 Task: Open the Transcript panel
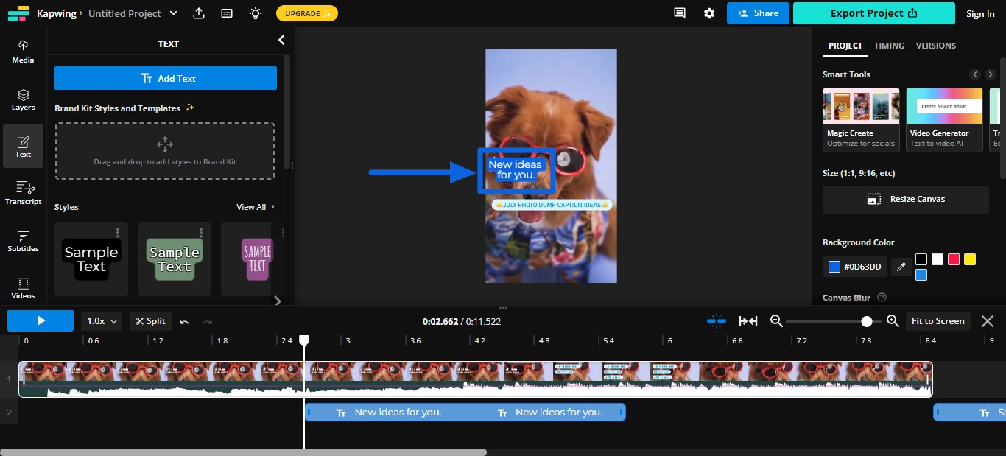pos(23,192)
